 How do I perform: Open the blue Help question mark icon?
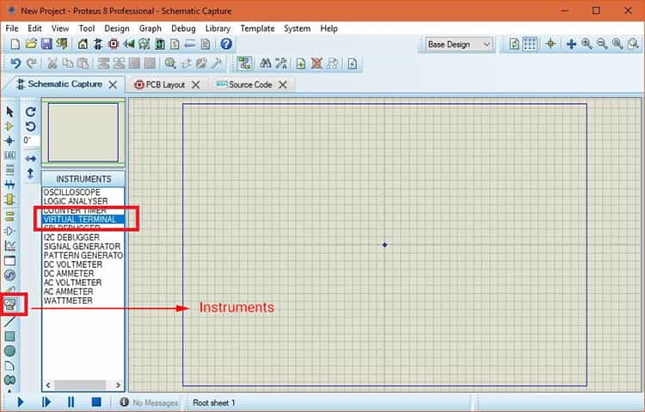[226, 44]
